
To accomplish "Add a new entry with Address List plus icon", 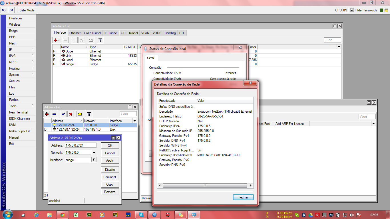I will (x=47, y=114).
